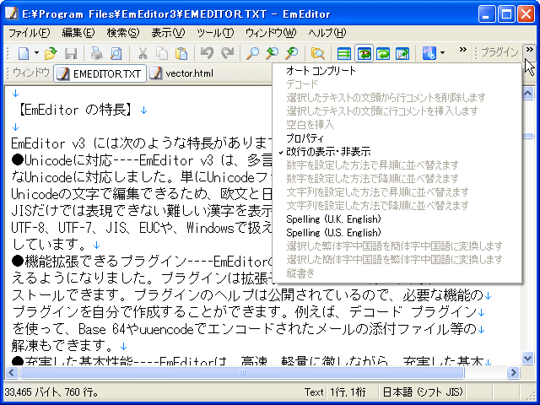Screen dimensions: 540x405
Task: Open the ウィンドウ(W) menu
Action: (271, 33)
